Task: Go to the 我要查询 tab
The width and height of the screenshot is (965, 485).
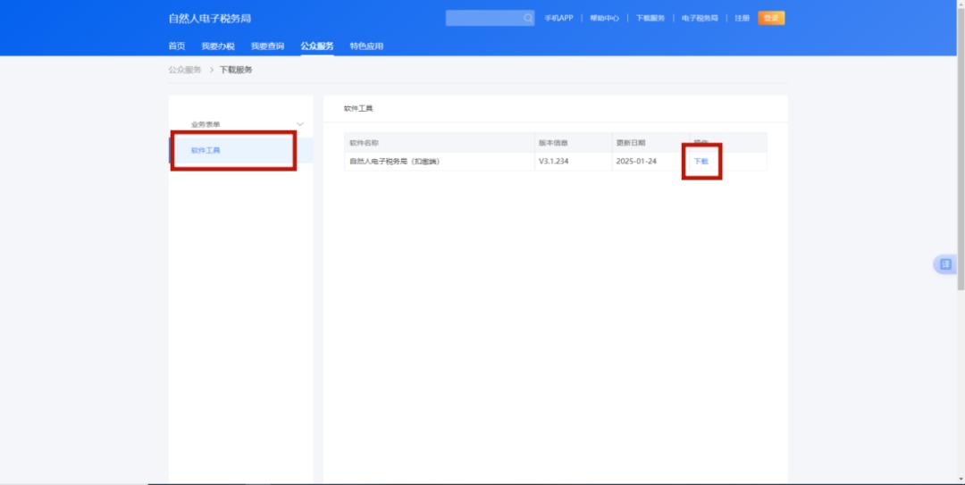Action: click(267, 46)
